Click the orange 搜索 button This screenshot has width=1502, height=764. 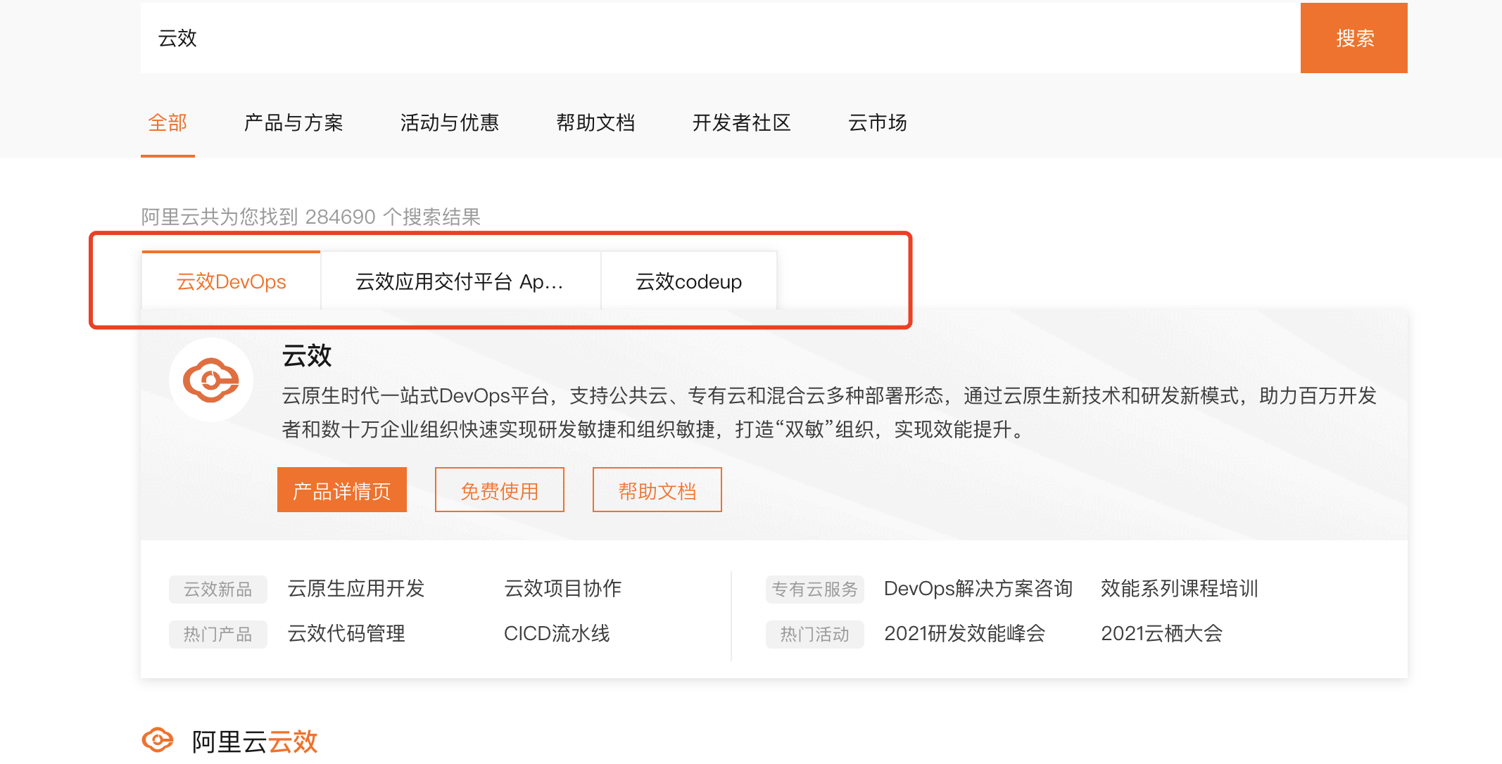click(1353, 38)
